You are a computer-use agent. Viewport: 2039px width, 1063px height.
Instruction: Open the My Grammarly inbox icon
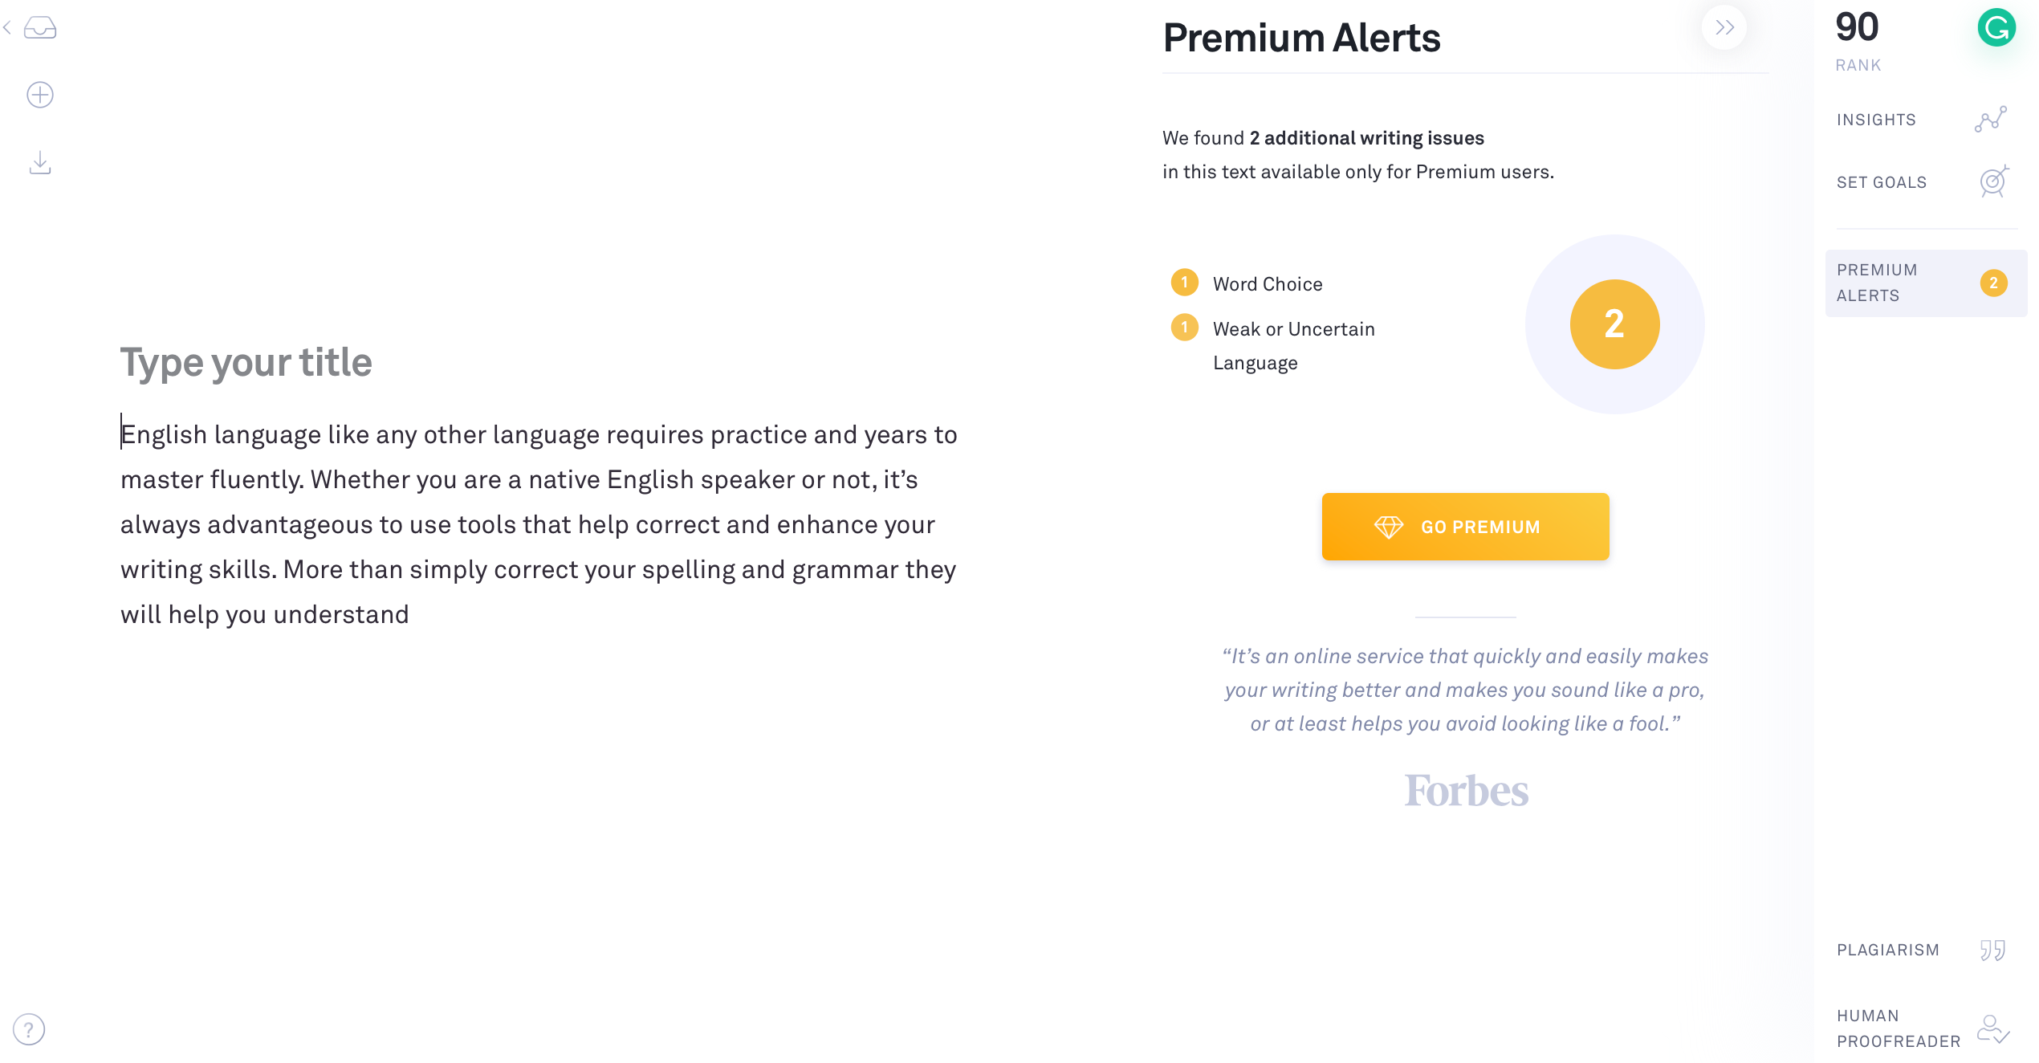(40, 28)
